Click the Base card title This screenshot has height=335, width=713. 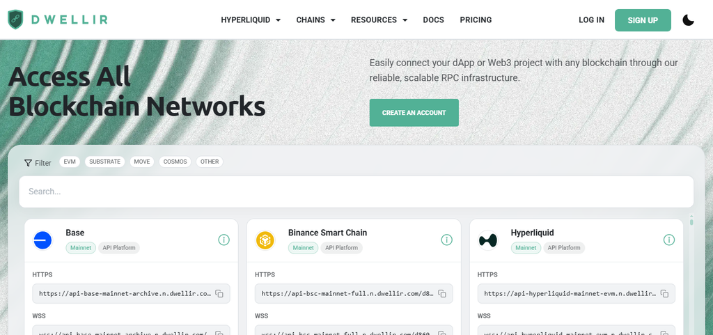pos(75,233)
